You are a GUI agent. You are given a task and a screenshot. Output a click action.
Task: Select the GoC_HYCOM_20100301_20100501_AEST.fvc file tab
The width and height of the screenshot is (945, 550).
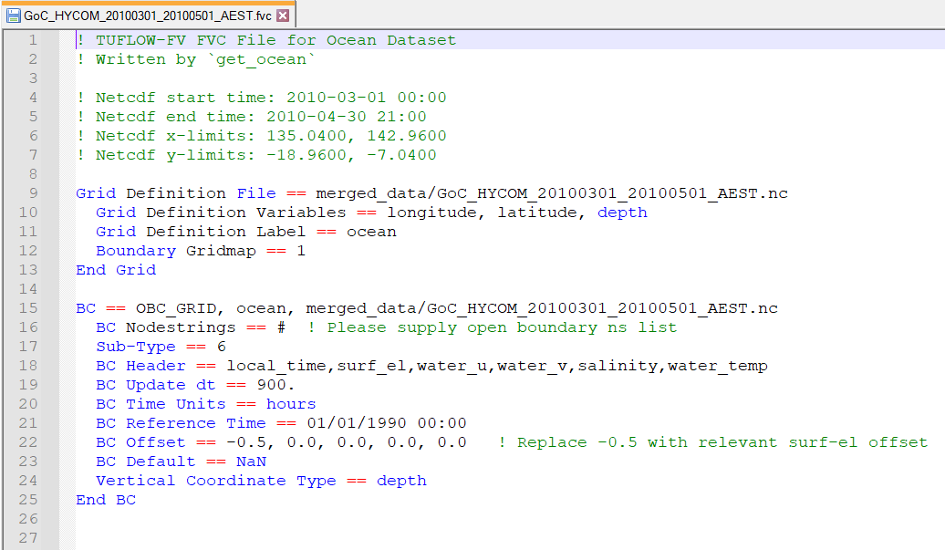point(149,16)
